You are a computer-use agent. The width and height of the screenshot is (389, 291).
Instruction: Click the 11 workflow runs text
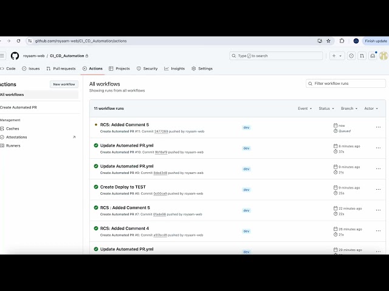[109, 109]
